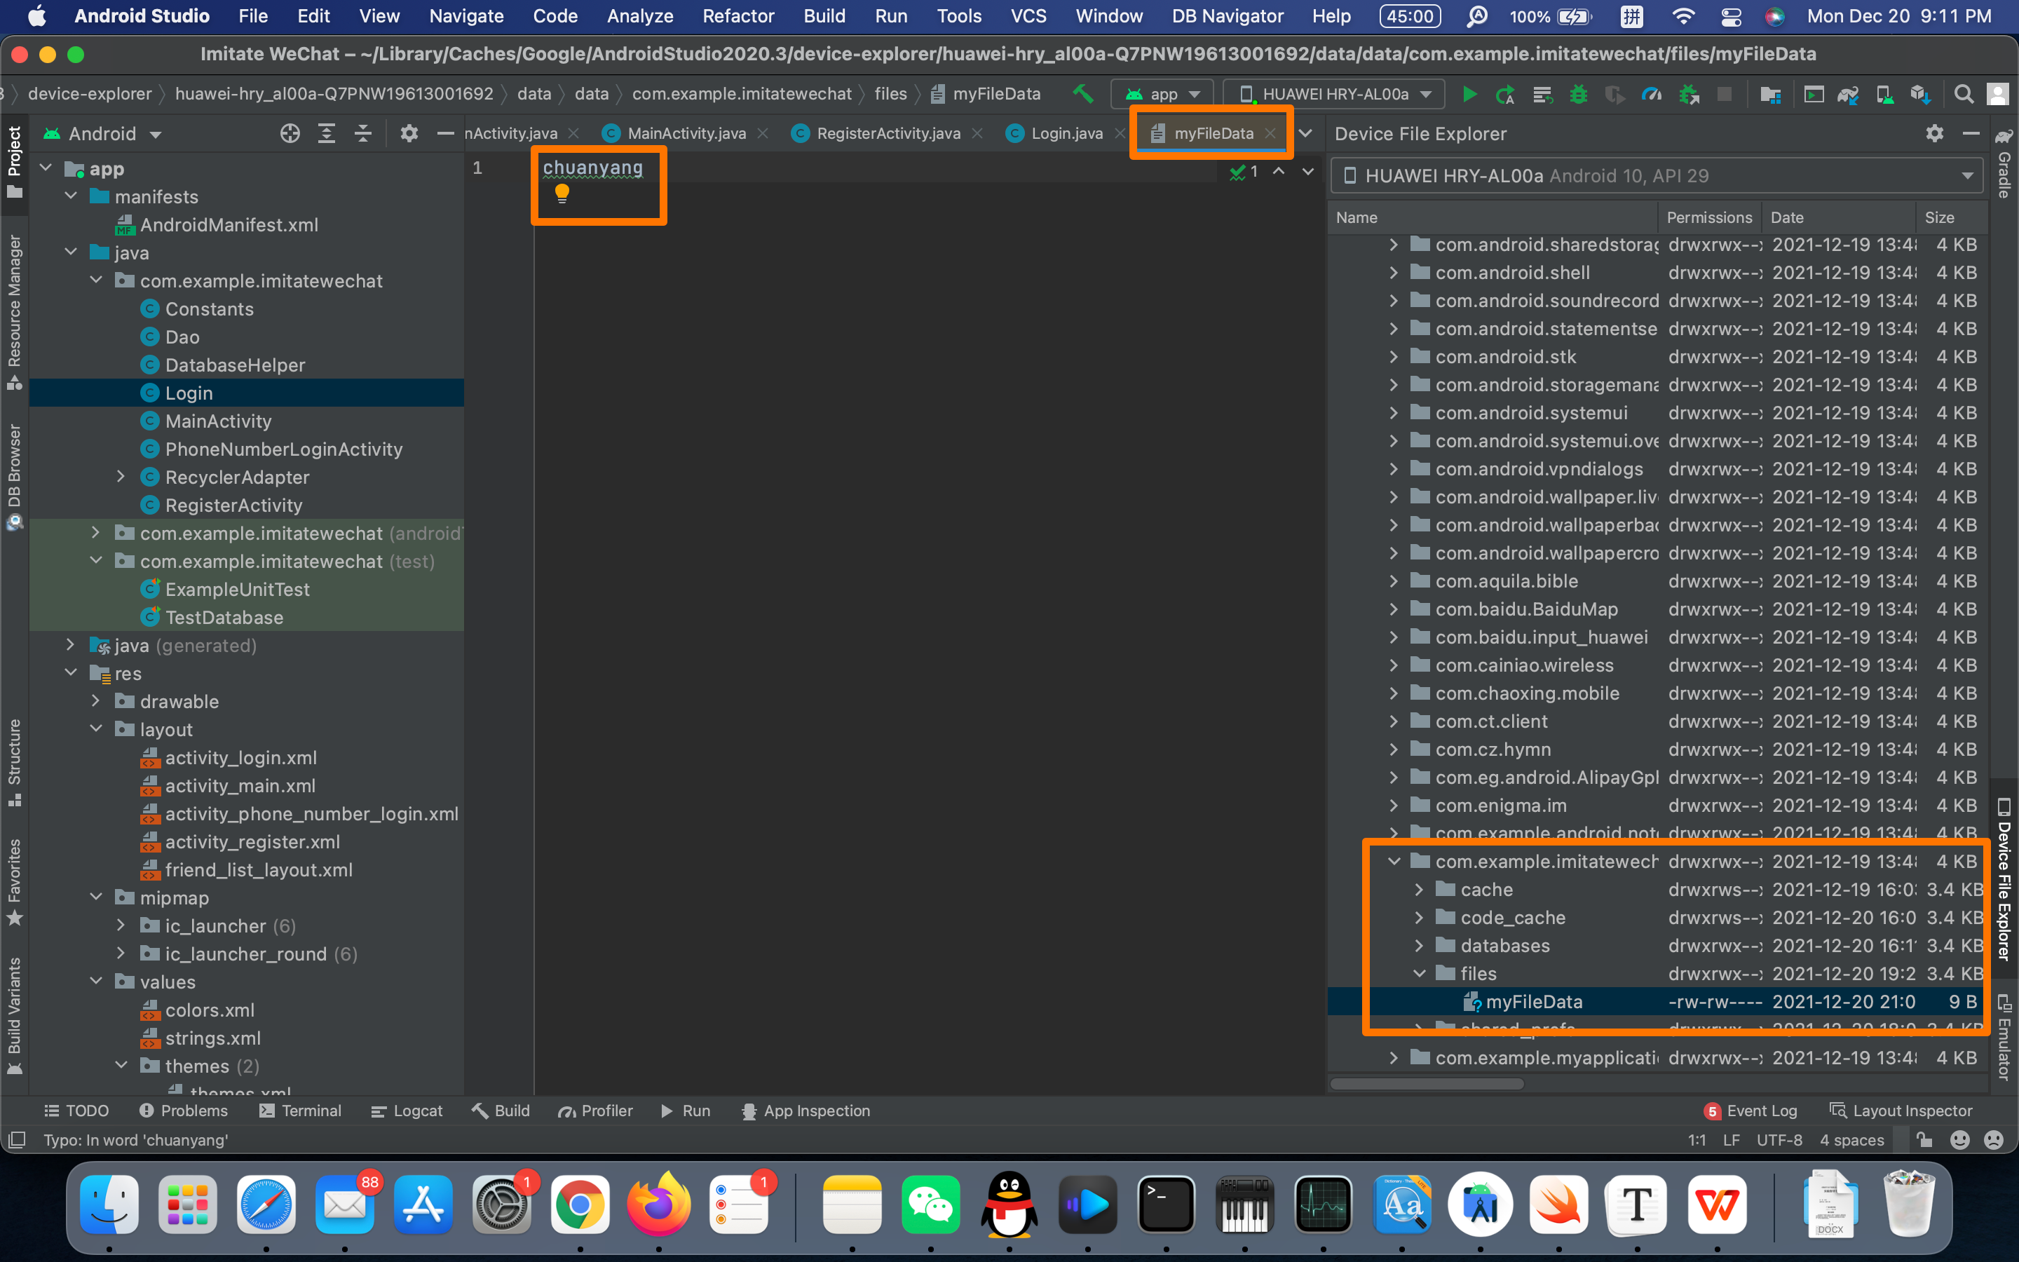Image resolution: width=2019 pixels, height=1262 pixels.
Task: Open the Problems tool window
Action: click(x=184, y=1111)
